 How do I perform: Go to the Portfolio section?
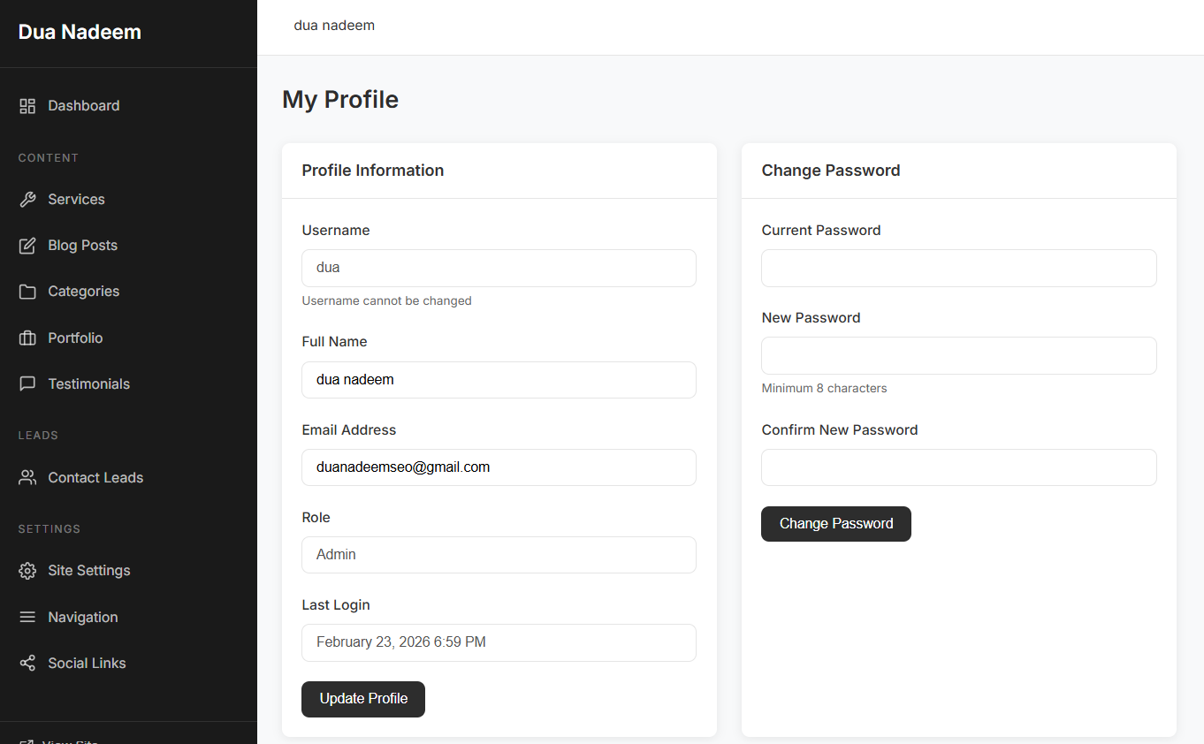click(75, 338)
